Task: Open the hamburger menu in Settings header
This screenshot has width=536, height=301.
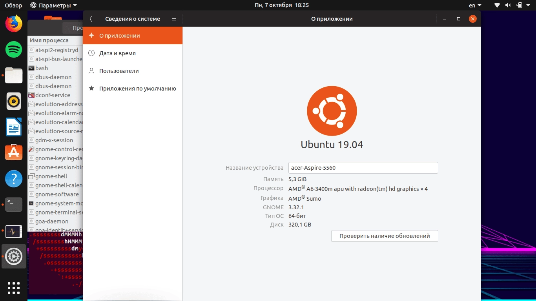Action: pos(174,19)
